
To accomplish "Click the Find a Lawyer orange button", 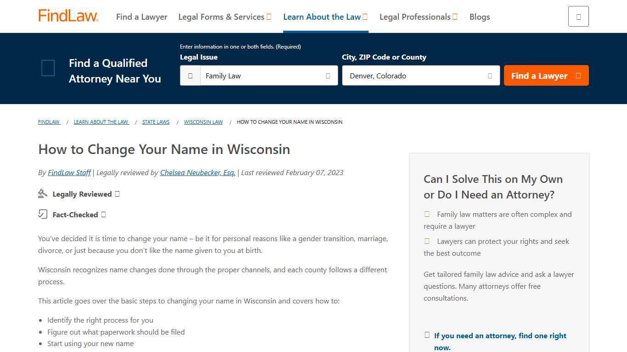I will (546, 76).
